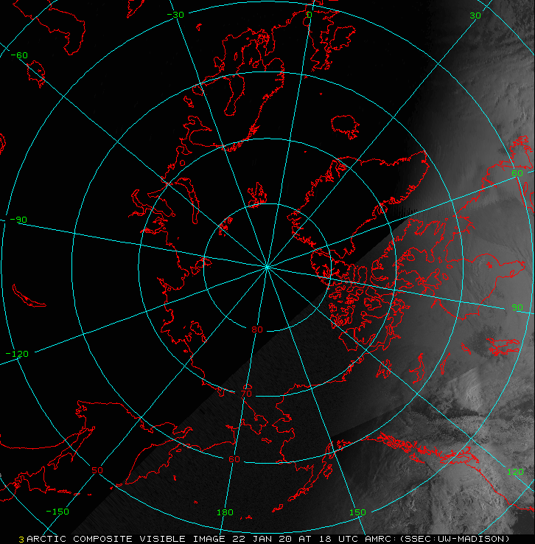Image resolution: width=535 pixels, height=544 pixels.
Task: Click the North Pole where meridians converge
Action: pos(267,267)
